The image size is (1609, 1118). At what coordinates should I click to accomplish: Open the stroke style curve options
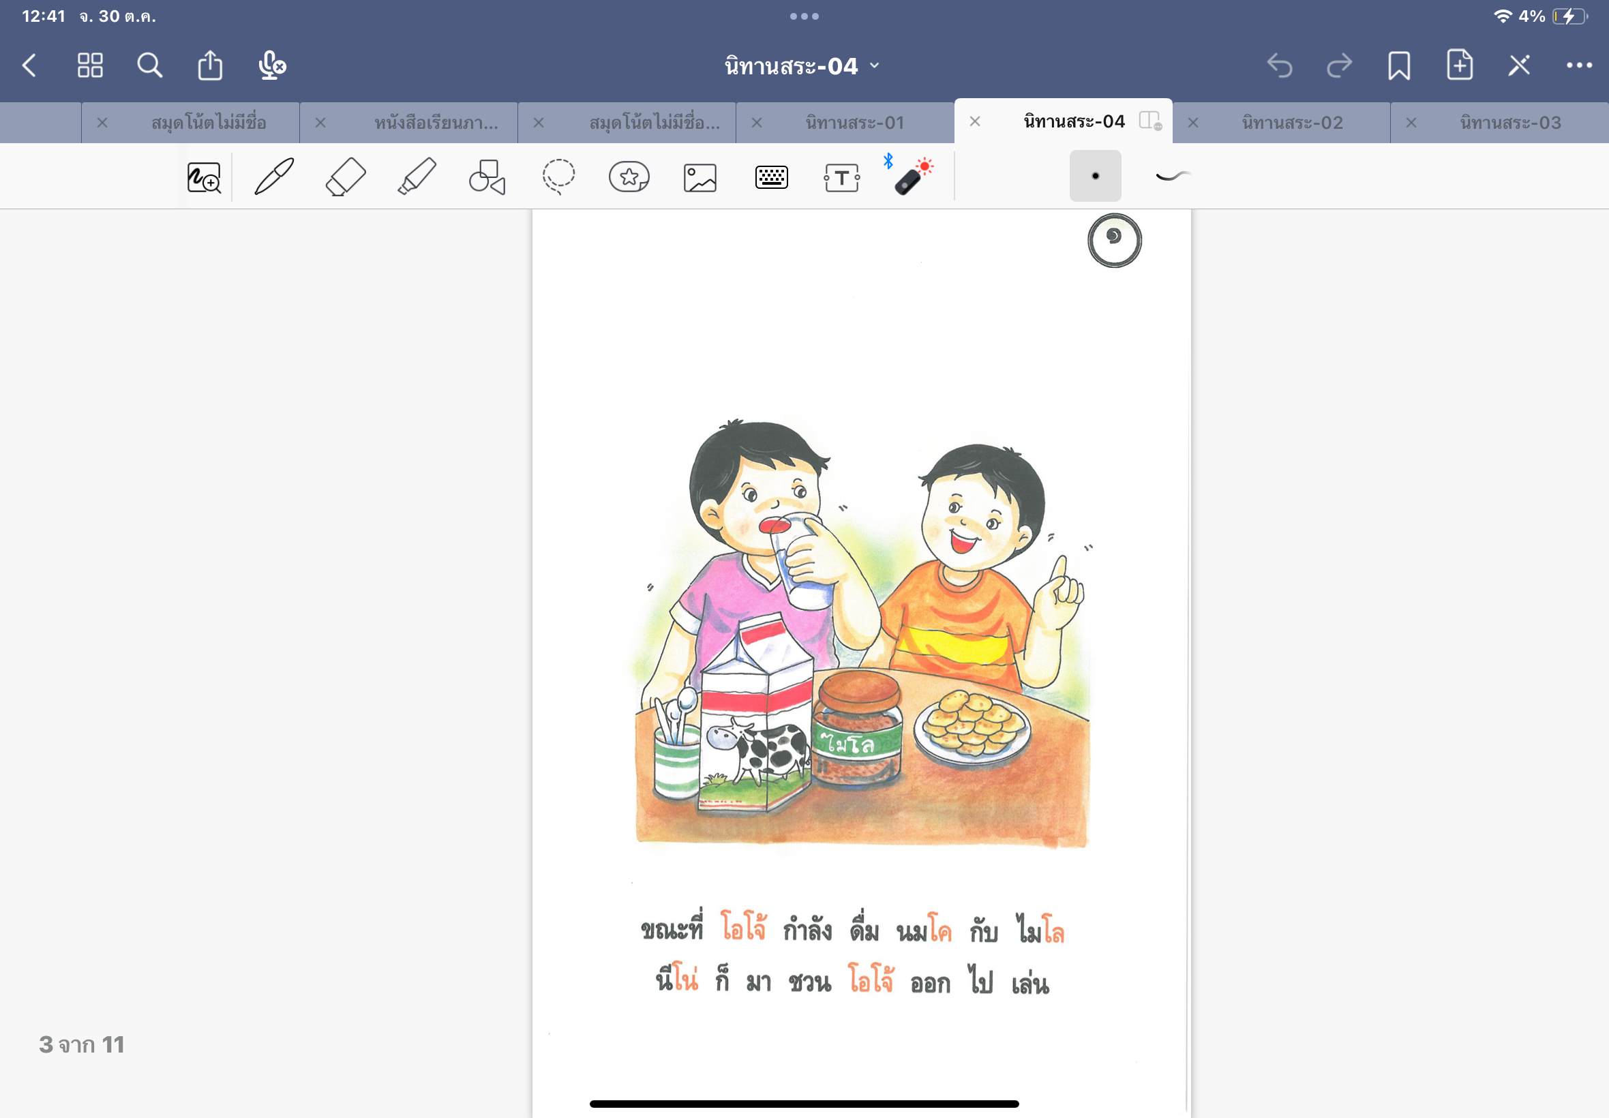tap(1173, 176)
